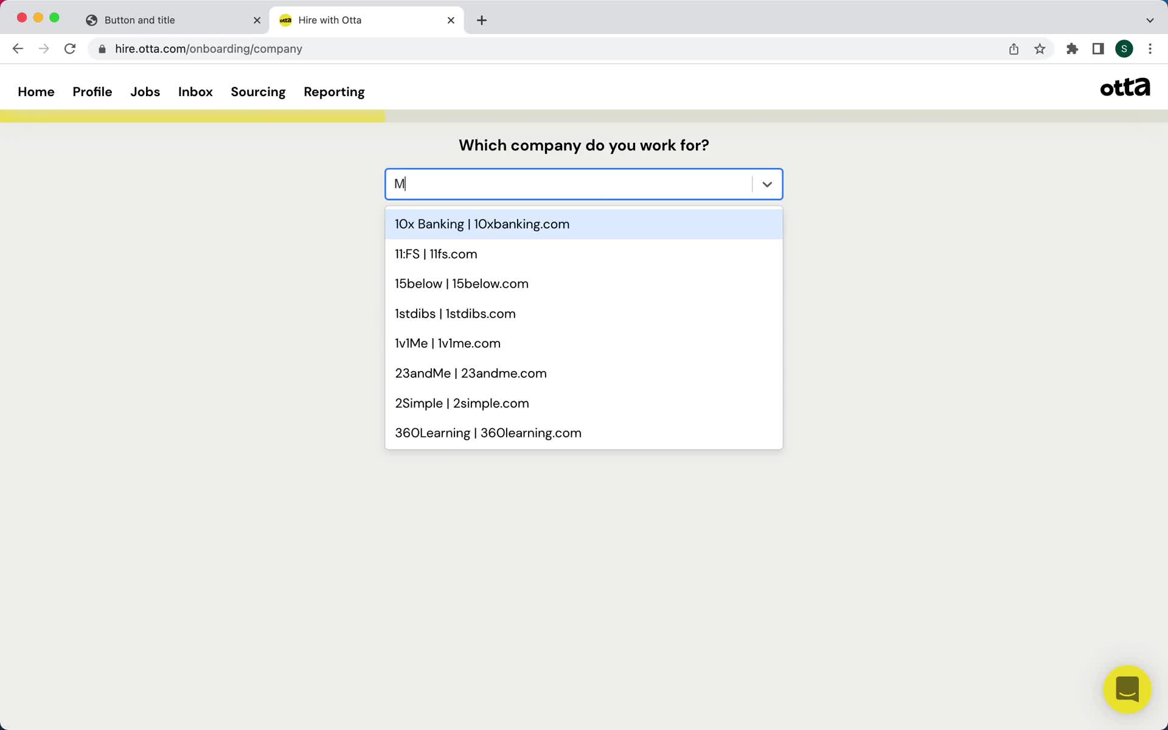Click the browser profile avatar icon

1125,49
